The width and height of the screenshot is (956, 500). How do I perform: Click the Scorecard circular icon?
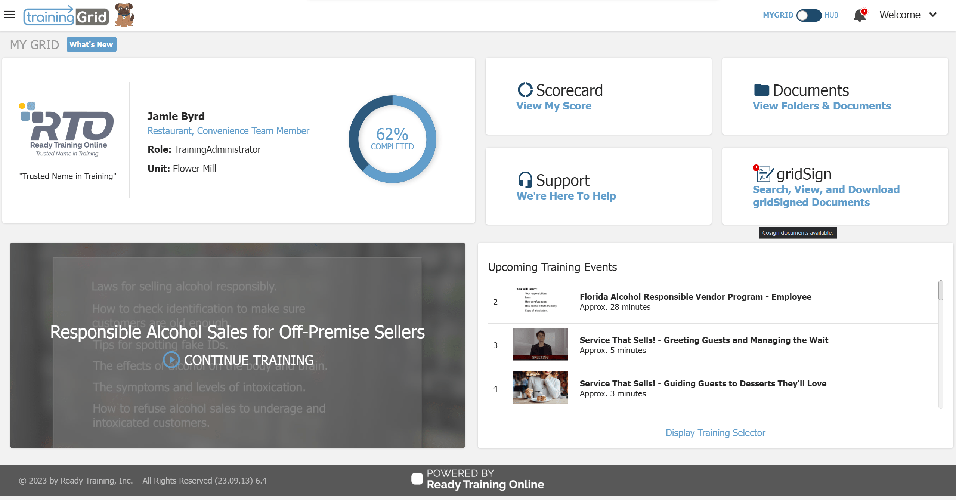click(525, 90)
